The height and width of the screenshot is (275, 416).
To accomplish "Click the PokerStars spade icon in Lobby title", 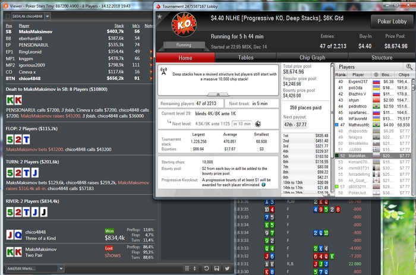I will tap(159, 7).
